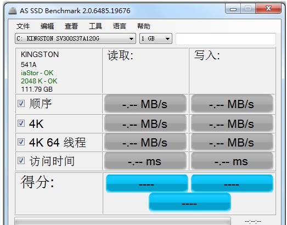
Task: Uncheck the 4K 64 线程 test checkbox
Action: [21, 142]
